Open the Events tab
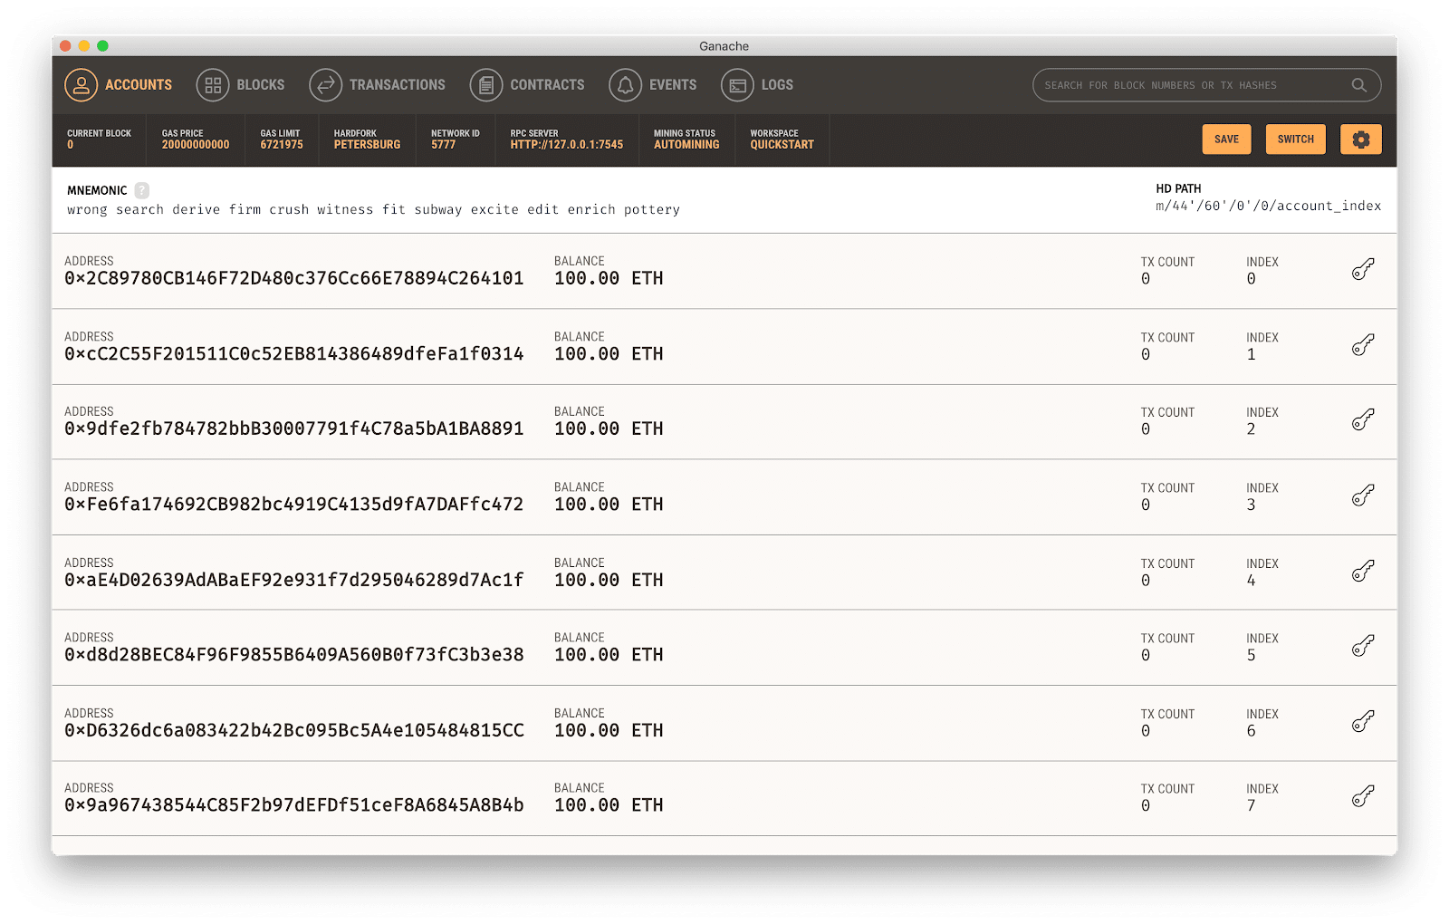This screenshot has width=1449, height=924. [653, 85]
